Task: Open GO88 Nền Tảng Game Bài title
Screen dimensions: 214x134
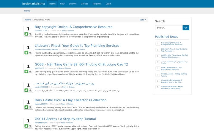Action: click(x=81, y=64)
